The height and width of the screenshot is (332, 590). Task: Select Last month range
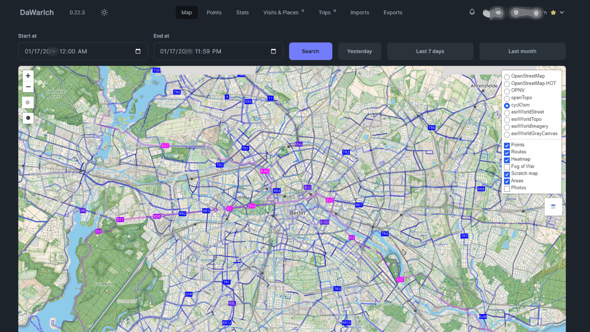[522, 51]
